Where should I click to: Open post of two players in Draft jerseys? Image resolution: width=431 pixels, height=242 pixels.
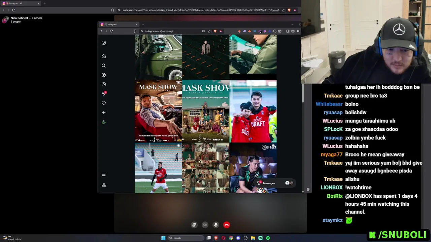253,111
